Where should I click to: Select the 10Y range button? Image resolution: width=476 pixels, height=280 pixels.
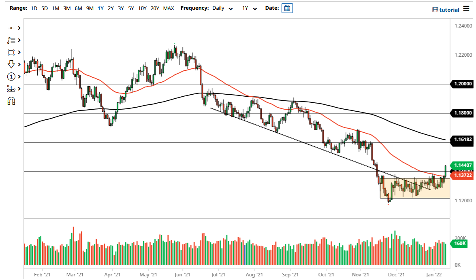pyautogui.click(x=142, y=8)
